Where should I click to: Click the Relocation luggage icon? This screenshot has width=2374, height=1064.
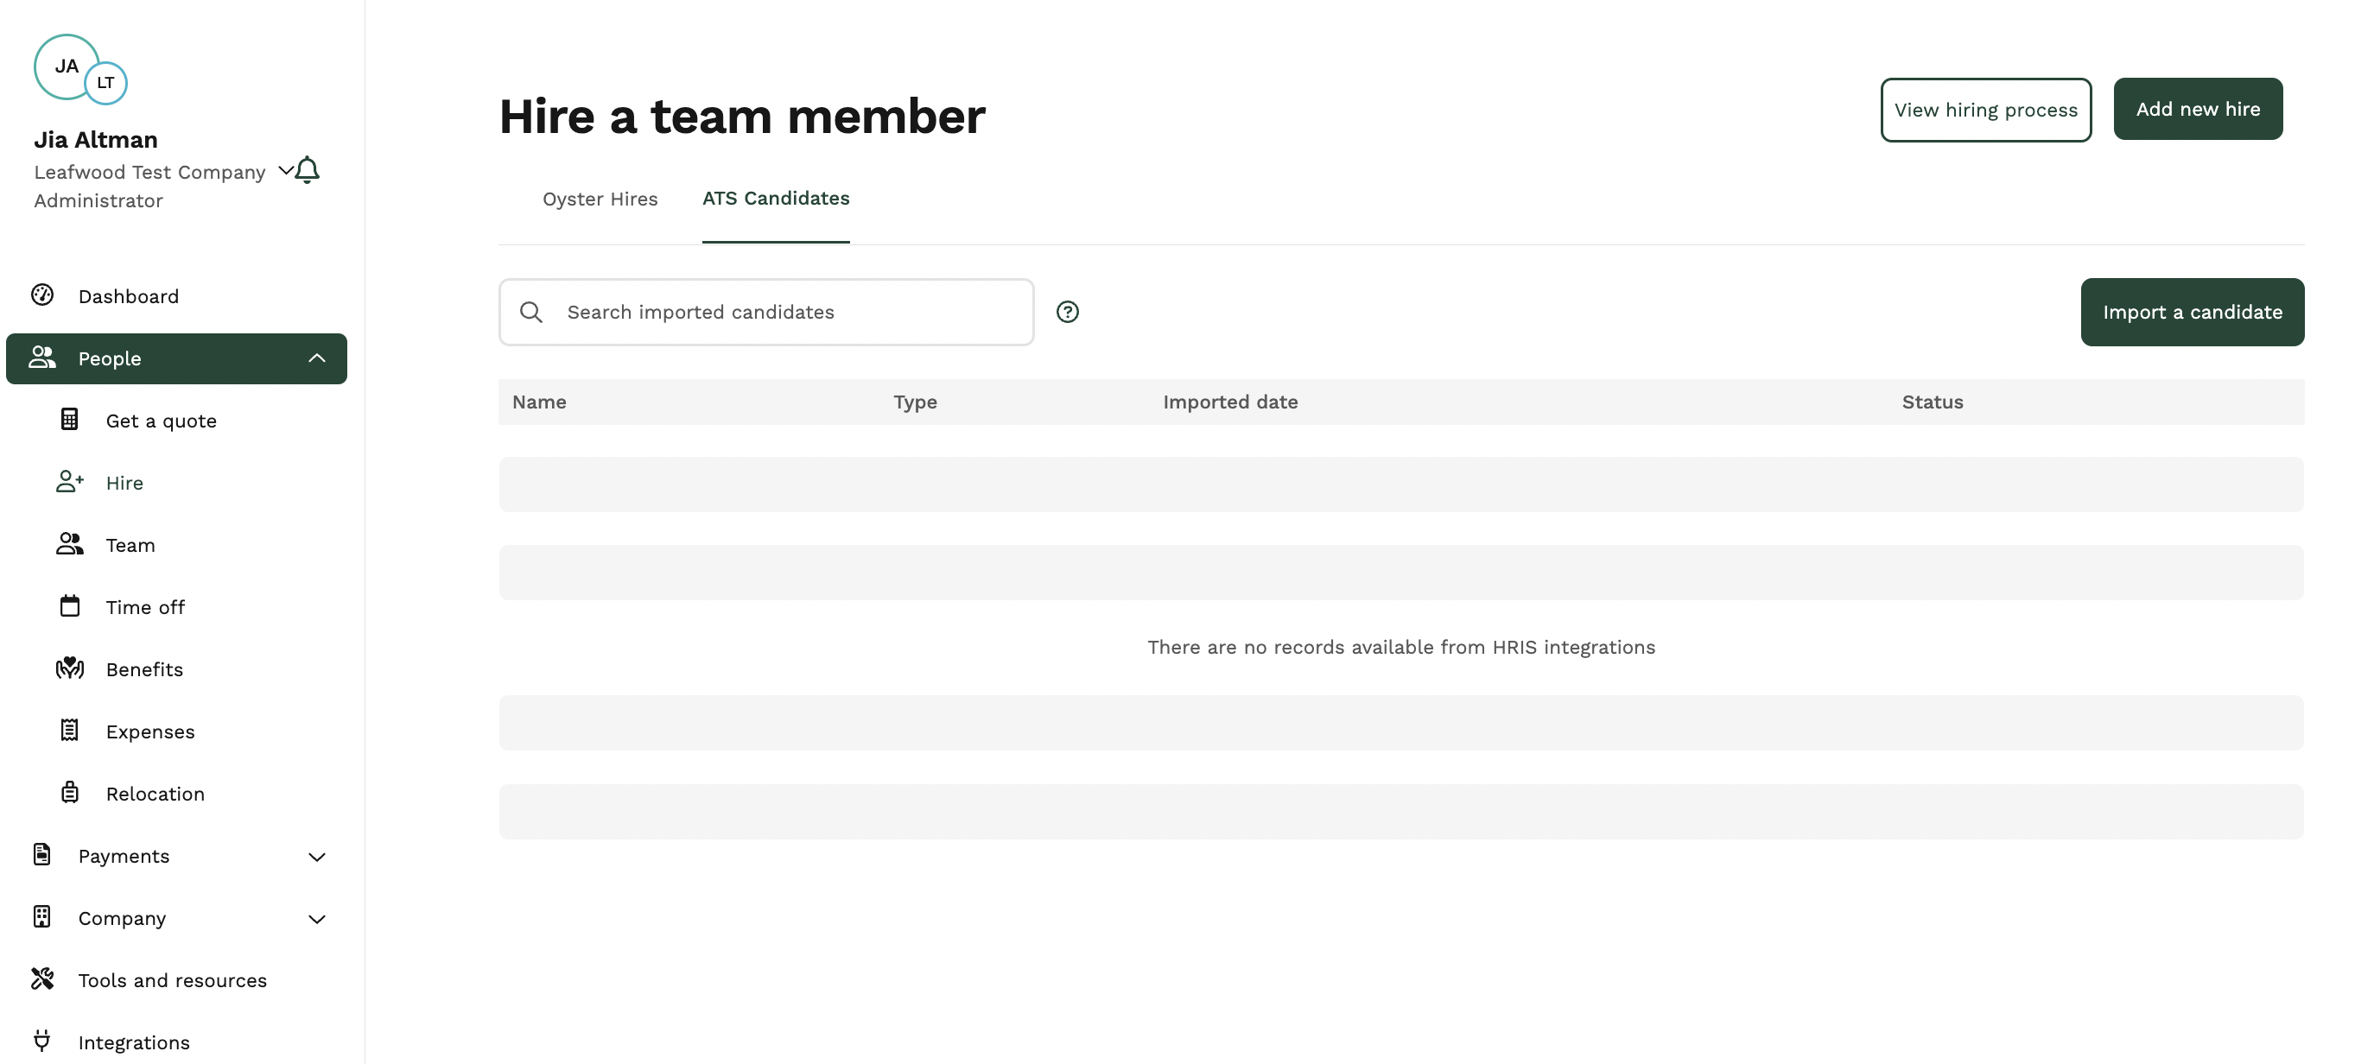click(x=70, y=792)
